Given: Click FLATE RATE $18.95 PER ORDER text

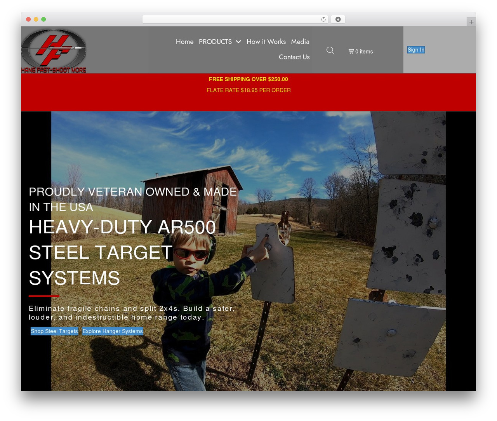Looking at the screenshot, I should click(248, 90).
